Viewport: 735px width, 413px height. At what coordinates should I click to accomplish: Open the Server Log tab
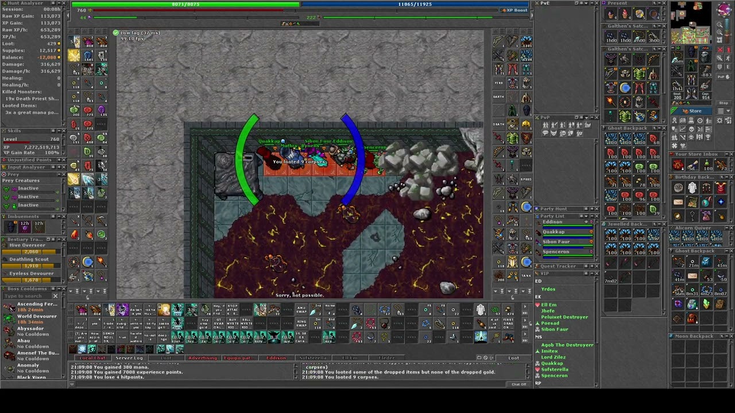coord(129,358)
